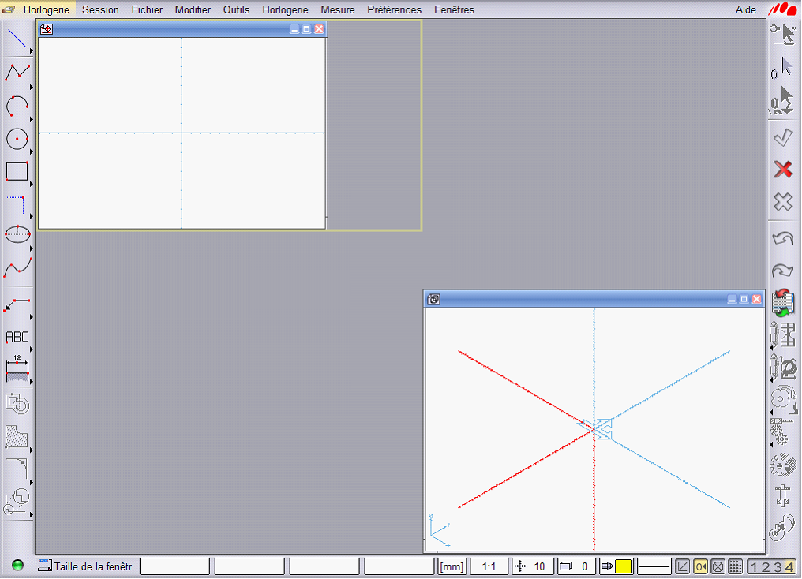Select the Line drawing tool

(x=17, y=39)
